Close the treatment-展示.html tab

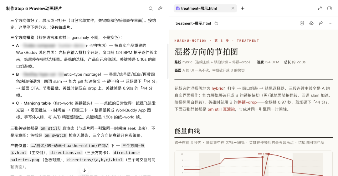pos(233,8)
